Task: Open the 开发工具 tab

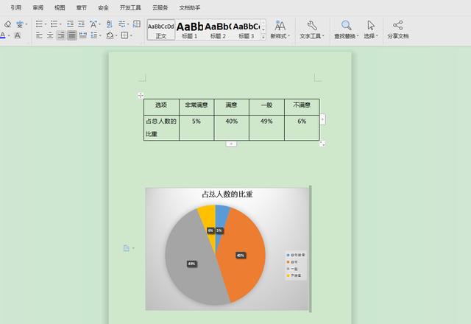Action: (x=130, y=8)
